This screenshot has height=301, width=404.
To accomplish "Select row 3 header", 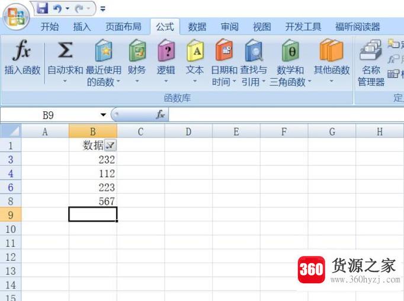I will (11, 159).
